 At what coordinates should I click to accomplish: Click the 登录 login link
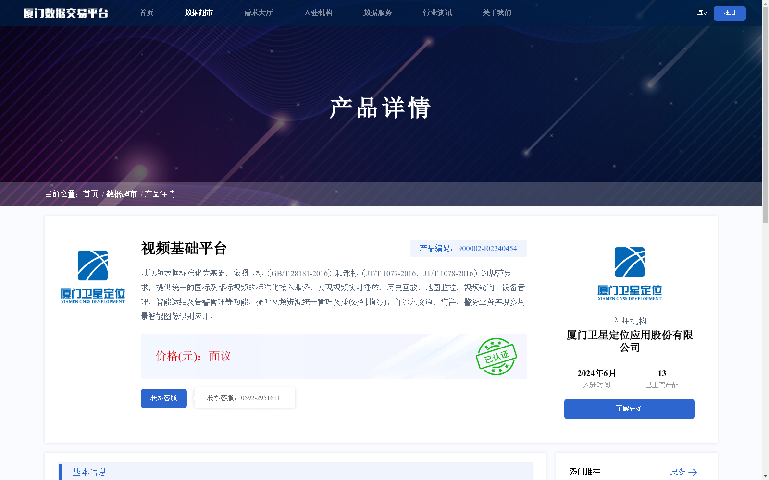[703, 12]
